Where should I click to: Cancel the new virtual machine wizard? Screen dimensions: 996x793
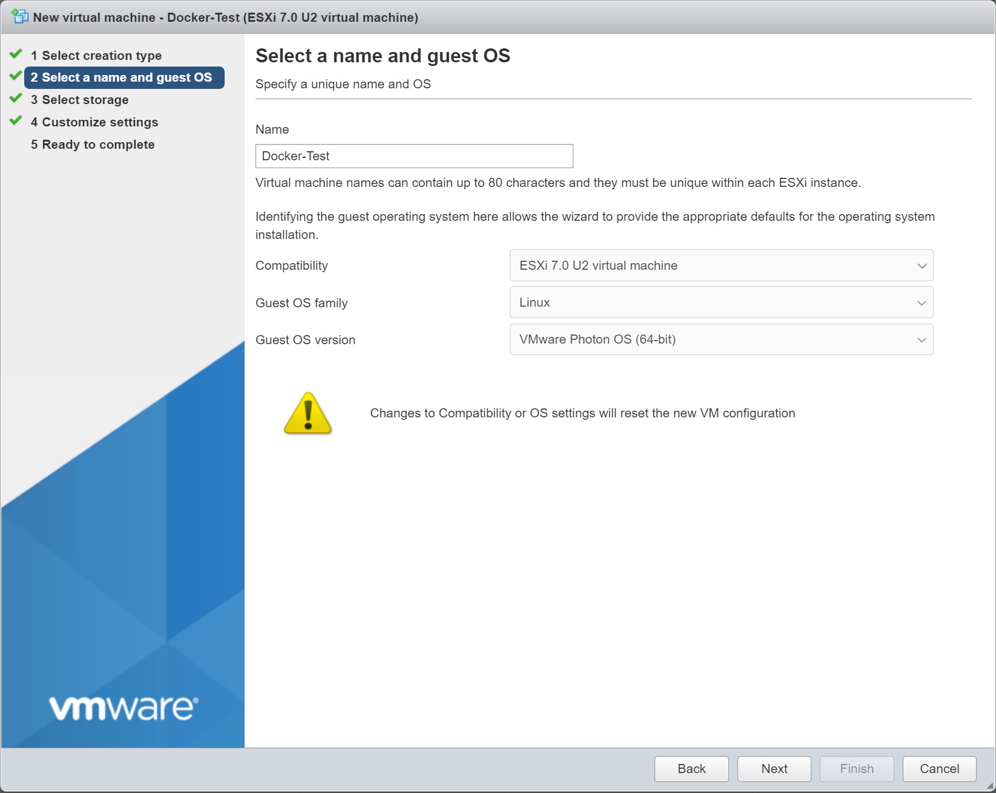(940, 769)
